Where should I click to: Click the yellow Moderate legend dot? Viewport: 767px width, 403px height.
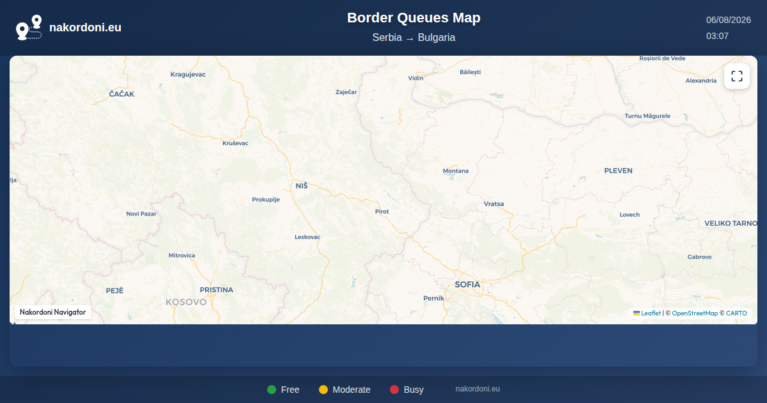323,390
